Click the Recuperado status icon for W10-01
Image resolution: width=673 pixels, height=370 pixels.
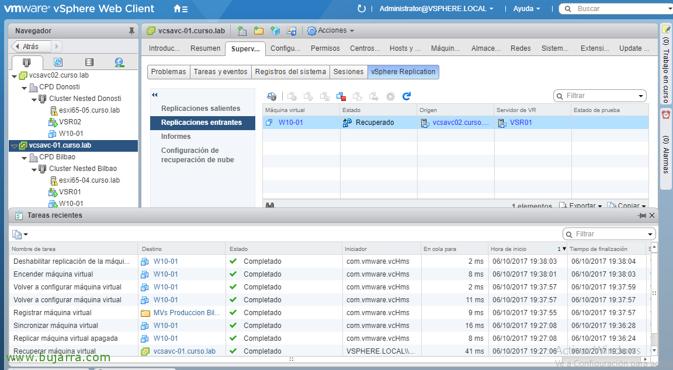pos(347,123)
